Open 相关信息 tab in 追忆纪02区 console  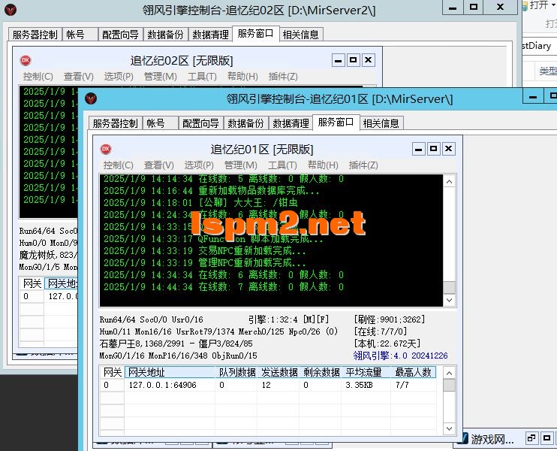pos(301,35)
